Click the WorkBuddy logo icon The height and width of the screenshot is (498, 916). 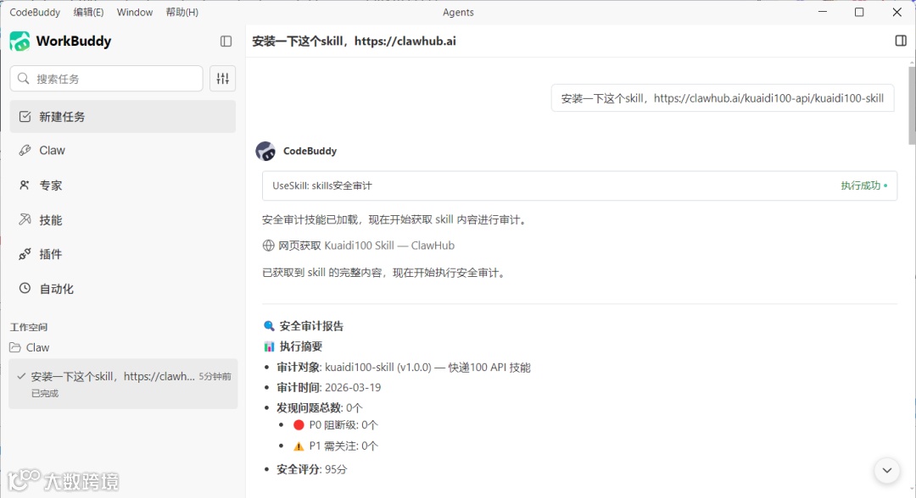(20, 41)
